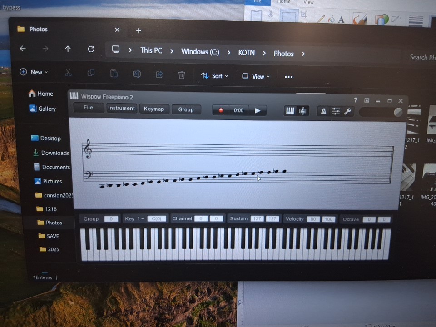Expand the Sort dropdown in Explorer

tap(215, 76)
